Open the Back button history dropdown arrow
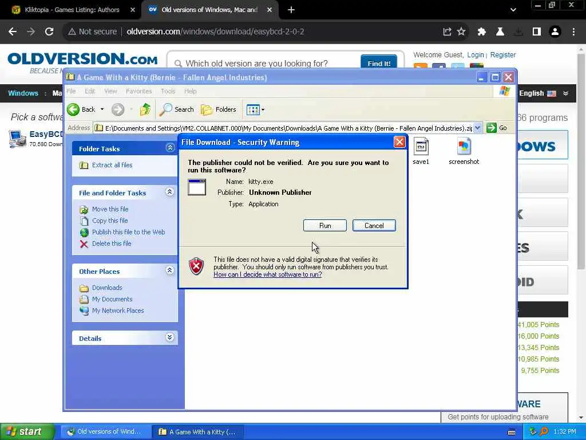 tap(102, 109)
